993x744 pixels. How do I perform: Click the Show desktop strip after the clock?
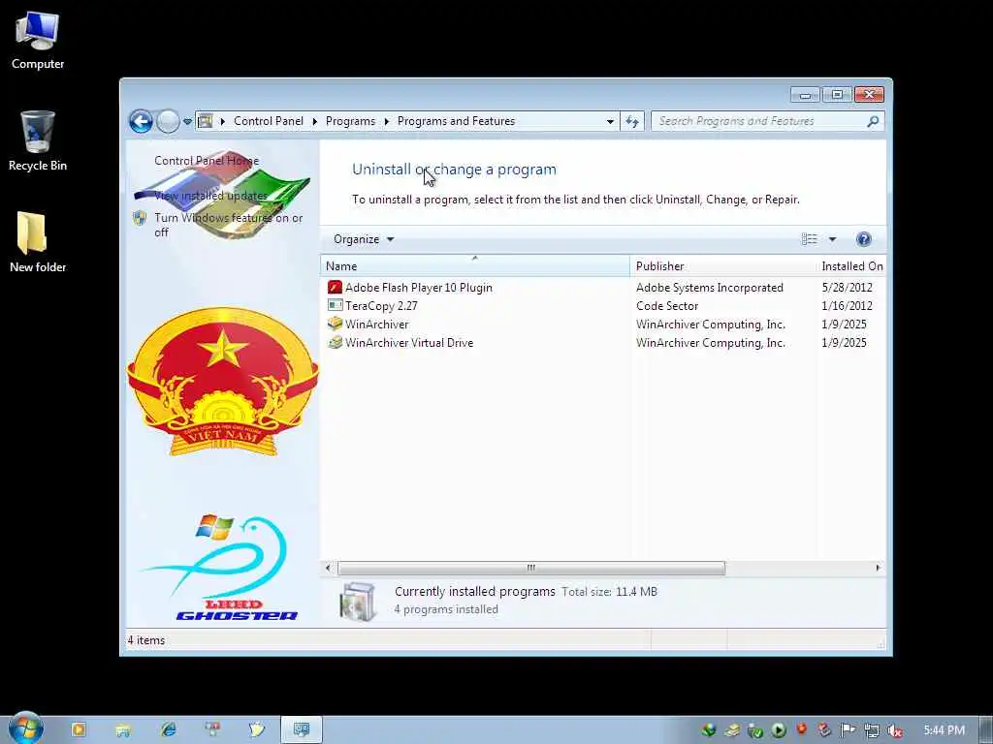(986, 730)
